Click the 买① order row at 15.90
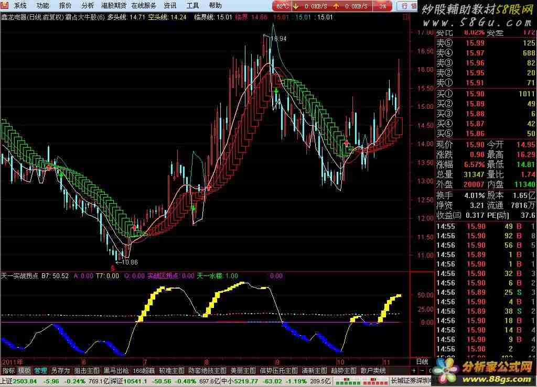 click(486, 94)
